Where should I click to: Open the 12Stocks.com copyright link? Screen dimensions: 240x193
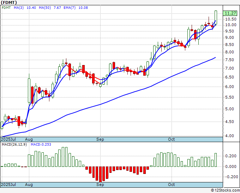click(225, 190)
